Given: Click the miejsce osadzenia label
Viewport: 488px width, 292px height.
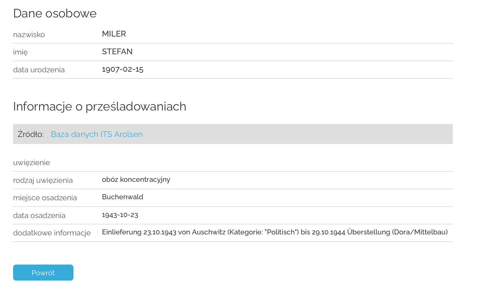Looking at the screenshot, I should coord(45,198).
